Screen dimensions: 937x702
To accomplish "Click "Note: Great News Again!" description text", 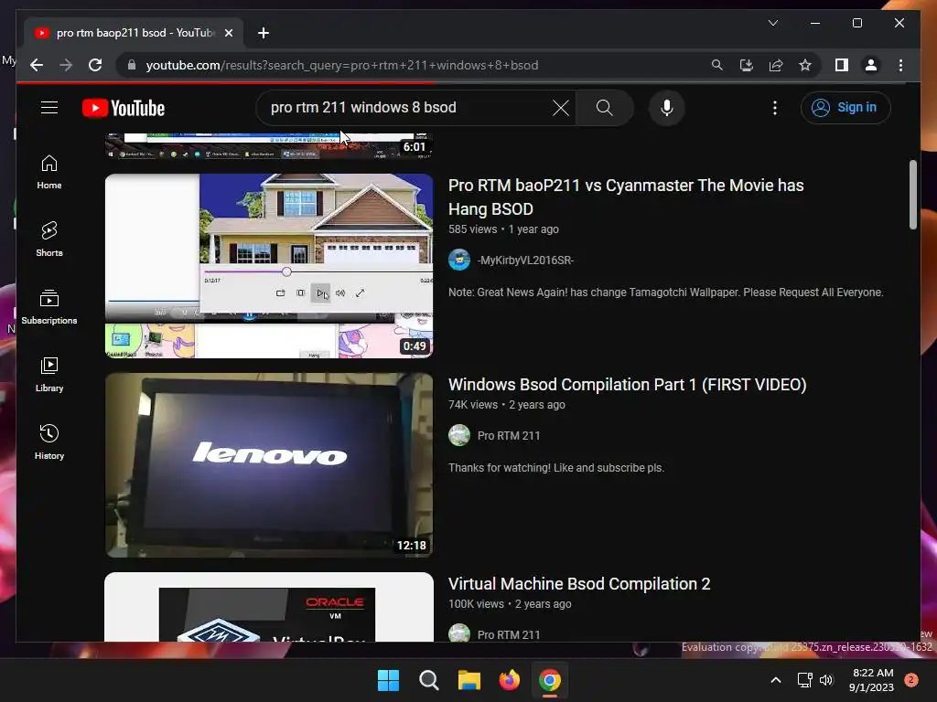I will [x=666, y=292].
